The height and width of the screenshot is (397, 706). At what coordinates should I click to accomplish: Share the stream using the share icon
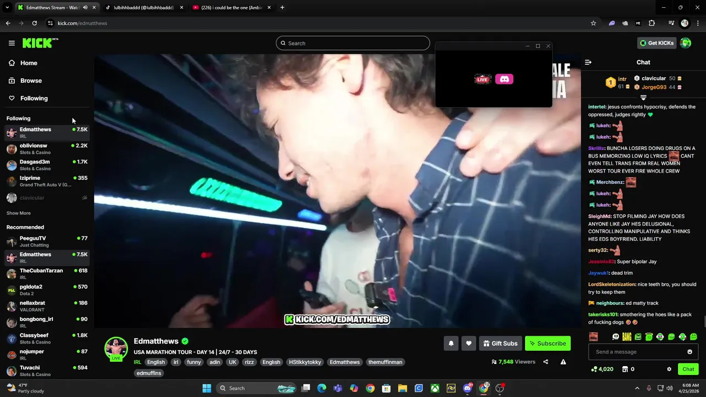[545, 362]
